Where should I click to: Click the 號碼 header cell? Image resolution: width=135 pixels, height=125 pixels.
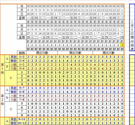click(x=22, y=53)
